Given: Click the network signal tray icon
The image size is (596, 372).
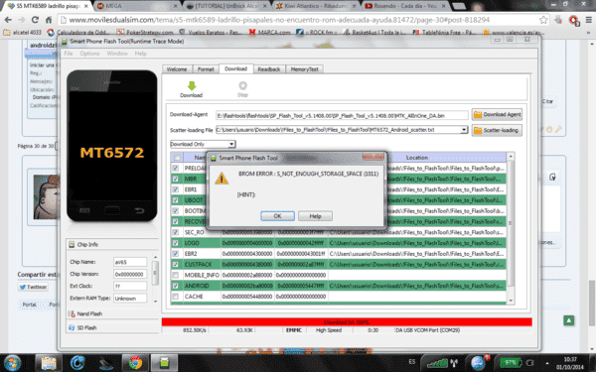Looking at the screenshot, I should pos(437,363).
